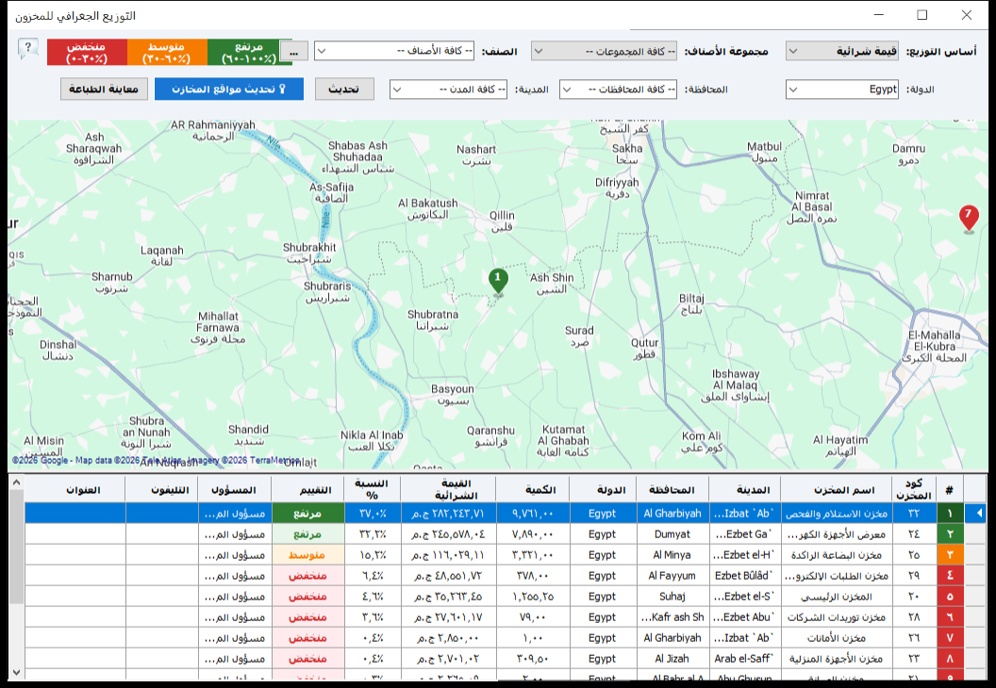Click the القيمة الشرائية column header
Image resolution: width=996 pixels, height=688 pixels.
(448, 490)
